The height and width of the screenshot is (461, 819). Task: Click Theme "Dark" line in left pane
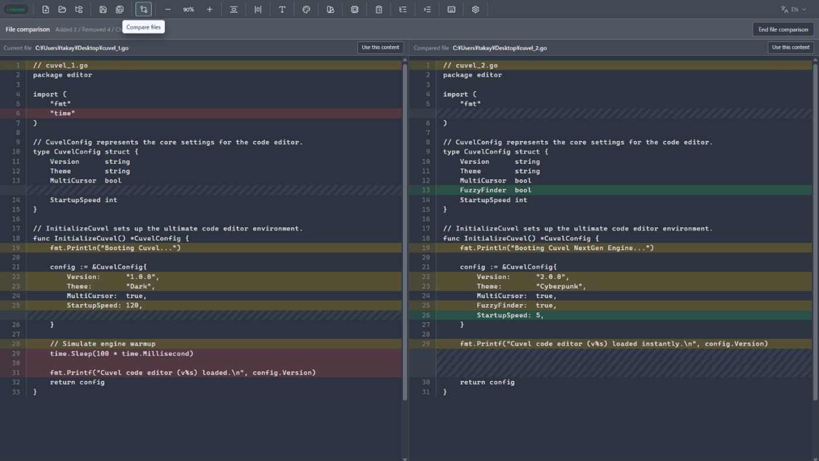click(x=201, y=286)
